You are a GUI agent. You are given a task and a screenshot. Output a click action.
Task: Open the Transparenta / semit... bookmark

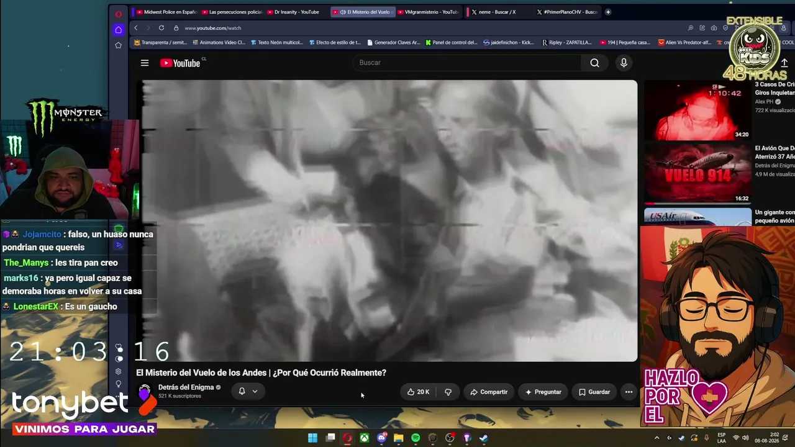point(161,43)
